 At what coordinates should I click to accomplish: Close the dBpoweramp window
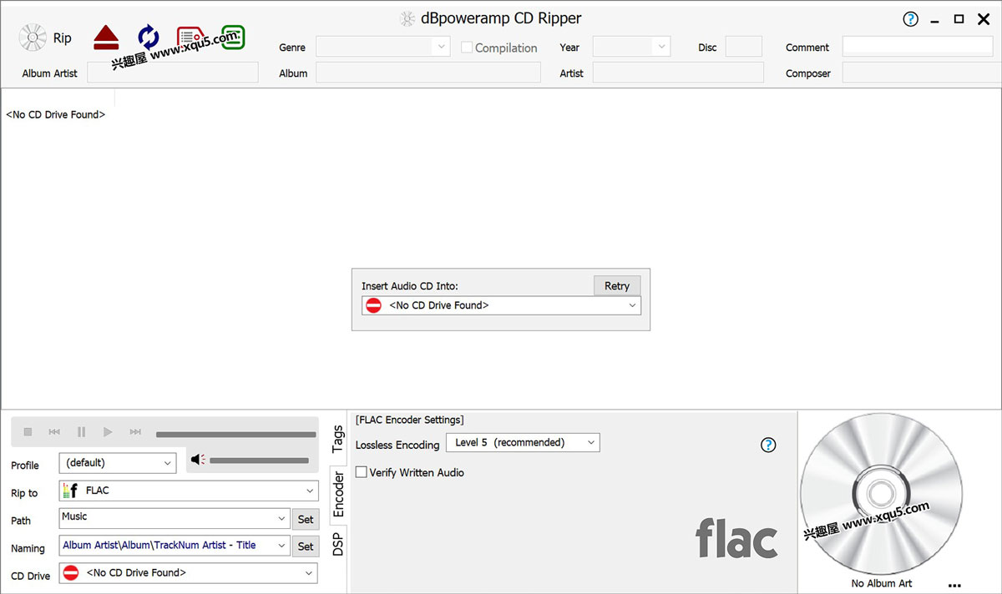[984, 19]
